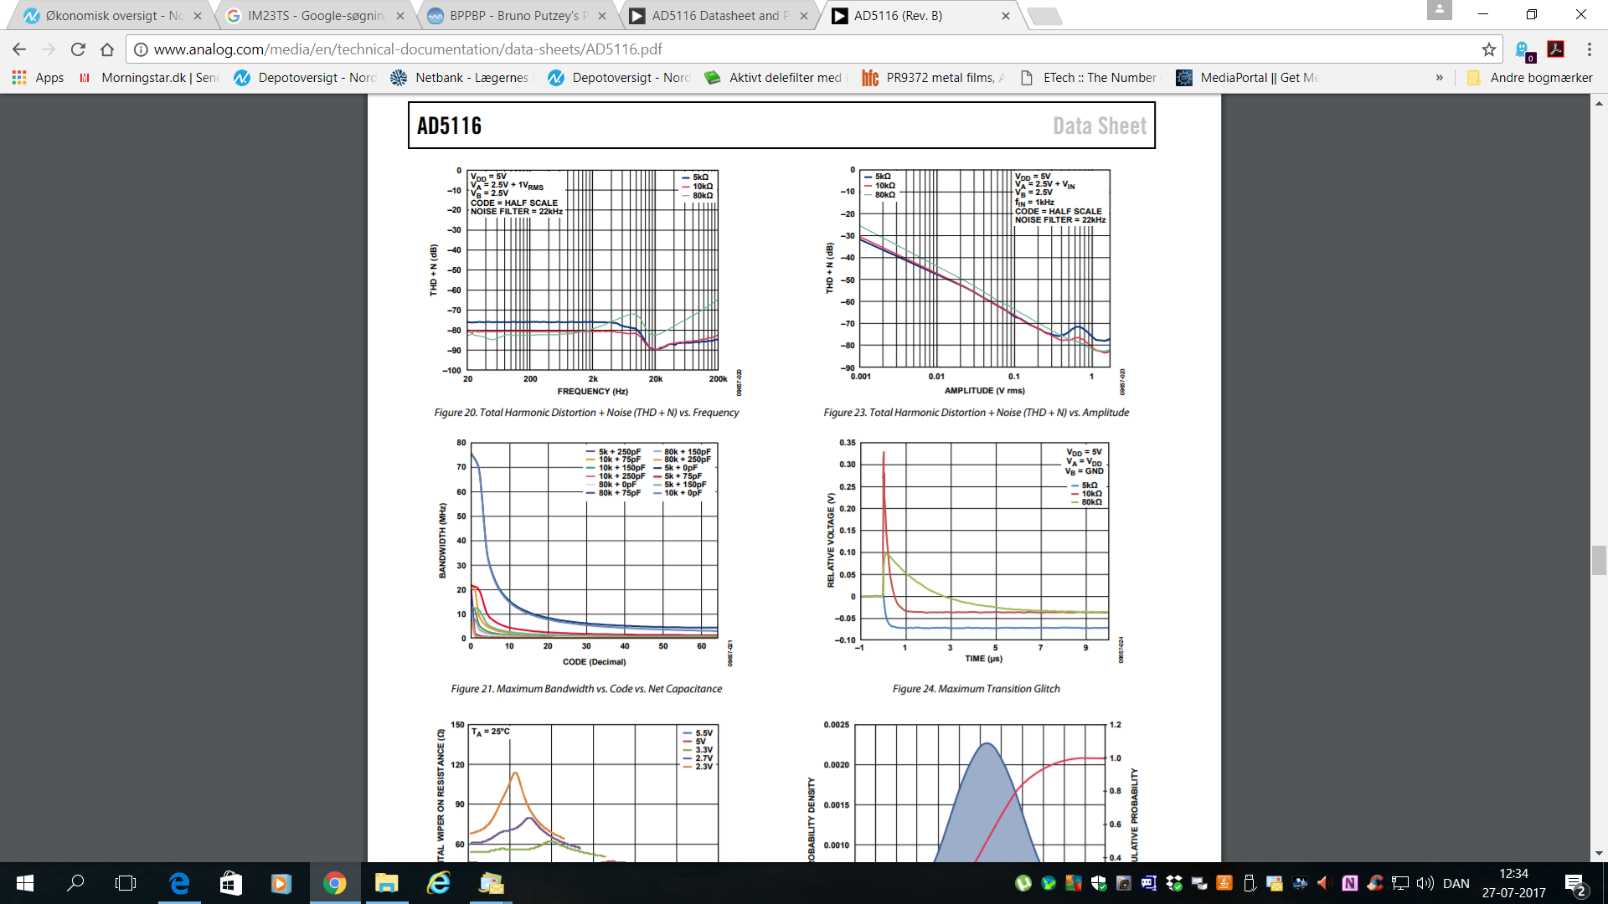
Task: Click Figure 21 Maximum Bandwidth caption
Action: click(586, 689)
